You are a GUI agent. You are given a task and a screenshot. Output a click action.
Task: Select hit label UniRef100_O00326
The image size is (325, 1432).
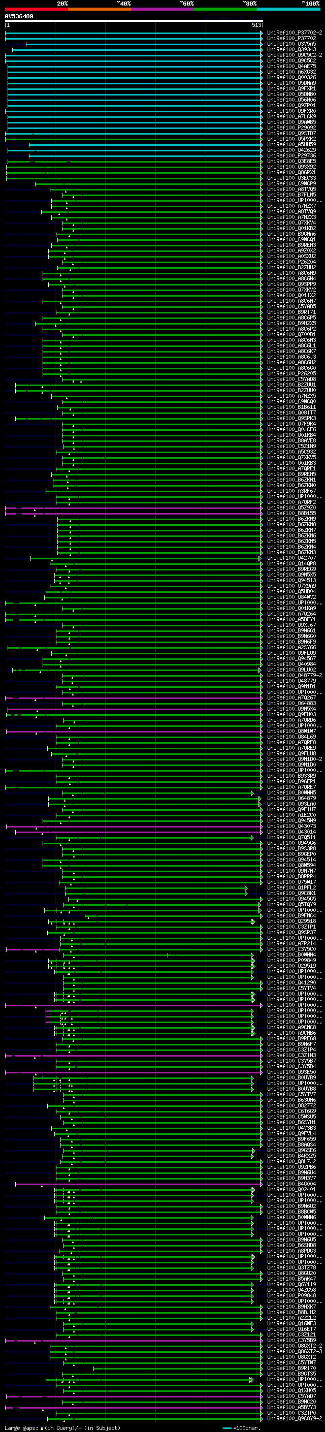pos(291,77)
